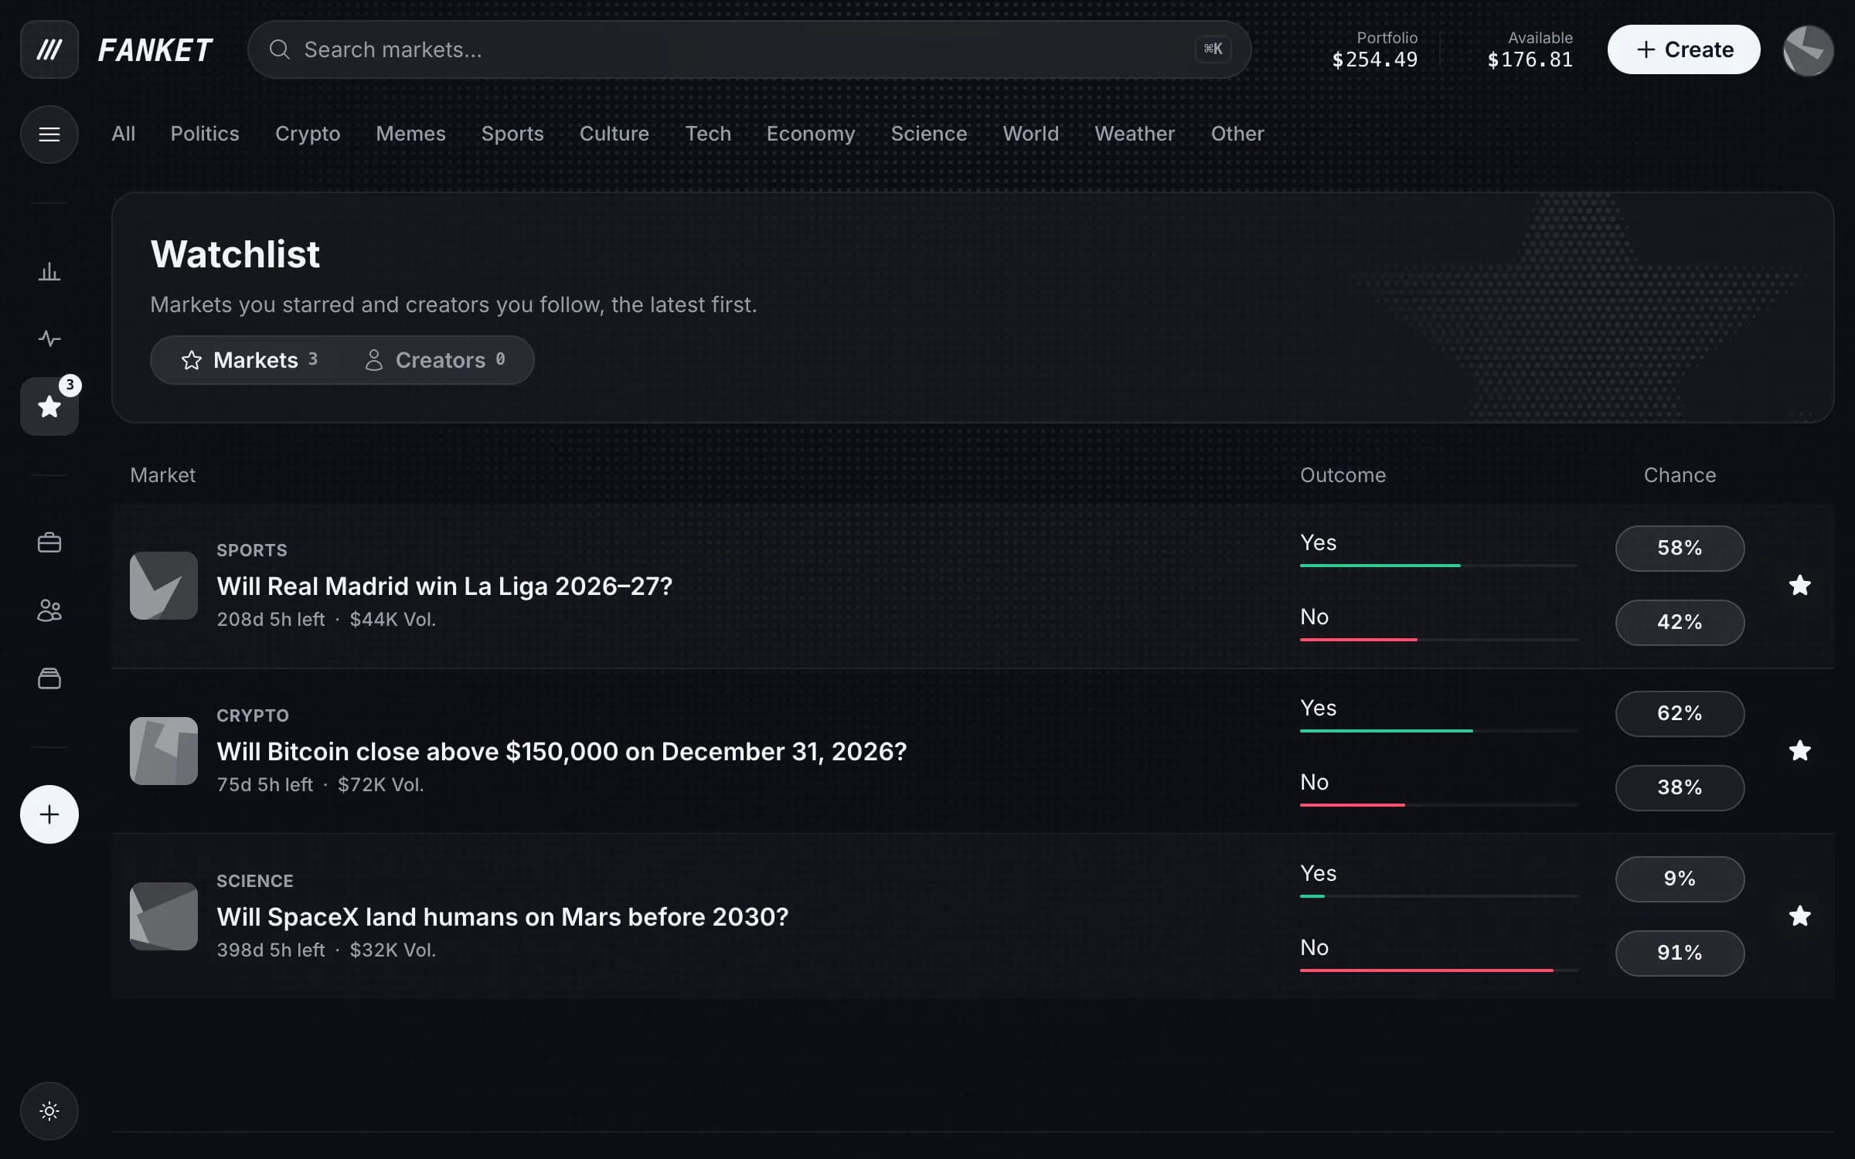Viewport: 1855px width, 1159px height.
Task: Open the activity pulse sidebar icon
Action: 49,338
